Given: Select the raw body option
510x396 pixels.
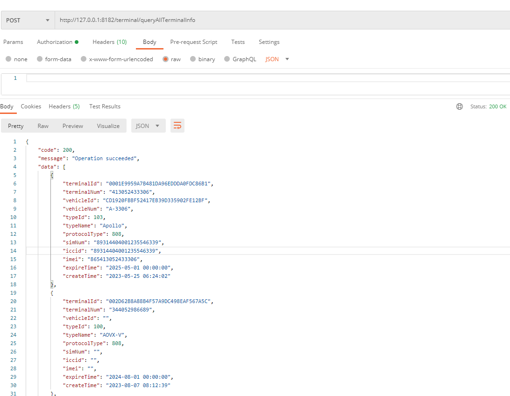Looking at the screenshot, I should point(166,59).
